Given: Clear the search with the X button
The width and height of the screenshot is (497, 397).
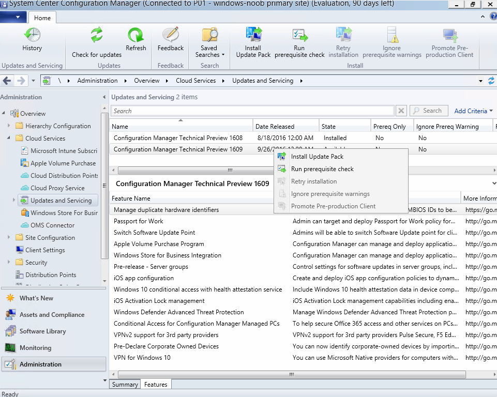Looking at the screenshot, I should pos(401,111).
